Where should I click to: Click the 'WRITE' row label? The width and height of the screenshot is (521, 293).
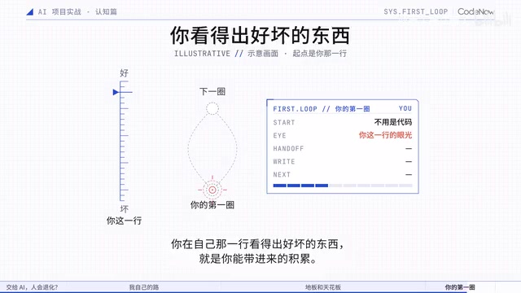[x=284, y=161]
